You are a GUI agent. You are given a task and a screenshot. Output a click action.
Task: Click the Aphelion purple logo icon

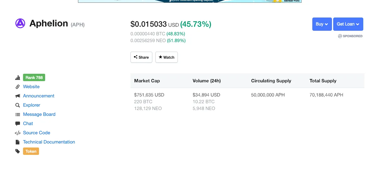pos(20,23)
